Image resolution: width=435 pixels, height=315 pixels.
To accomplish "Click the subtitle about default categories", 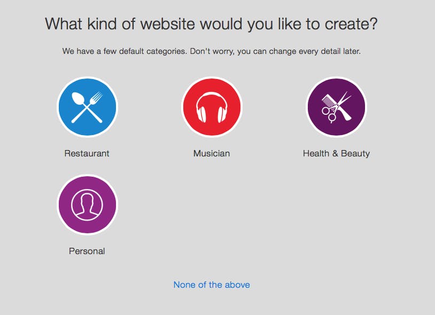I will pyautogui.click(x=211, y=52).
